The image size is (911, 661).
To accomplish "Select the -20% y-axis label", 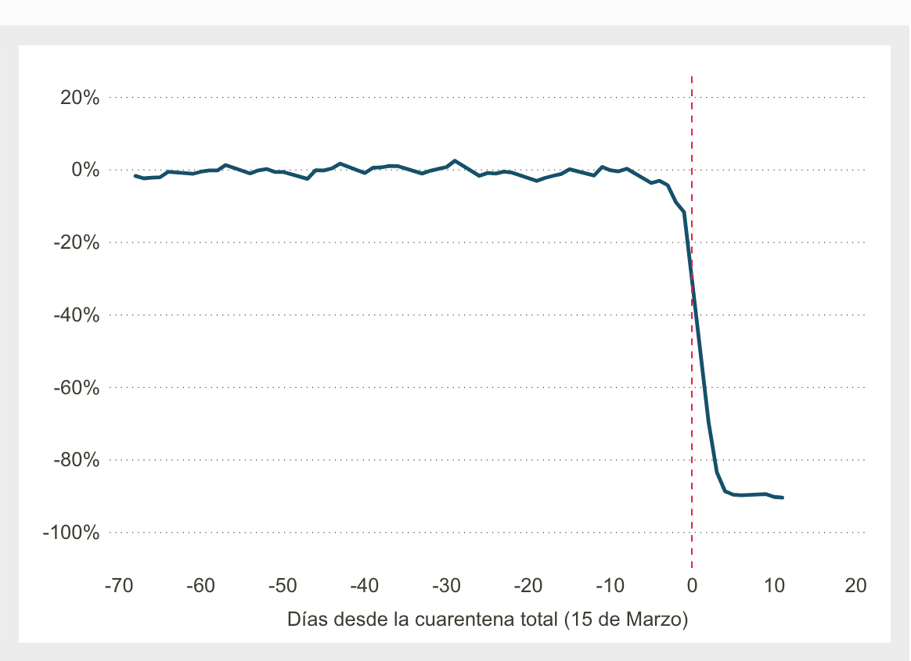I will [76, 242].
